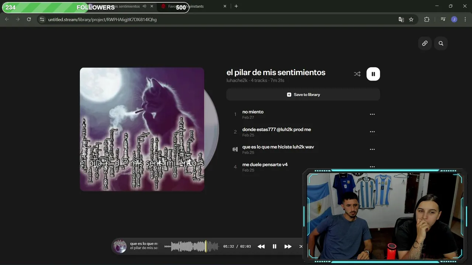
Task: Pause playback with the large white button
Action: [x=373, y=74]
